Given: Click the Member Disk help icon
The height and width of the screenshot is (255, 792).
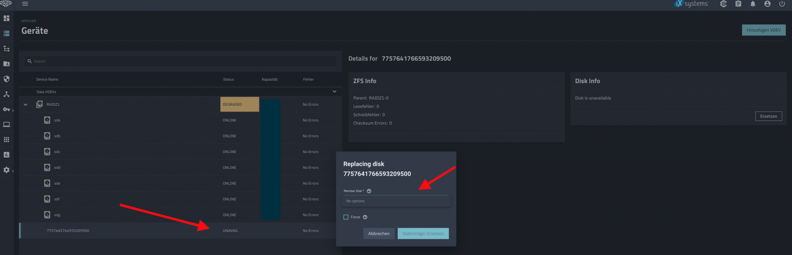Looking at the screenshot, I should [x=369, y=191].
